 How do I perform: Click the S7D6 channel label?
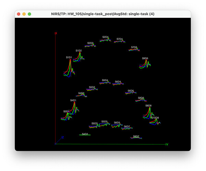click(134, 47)
